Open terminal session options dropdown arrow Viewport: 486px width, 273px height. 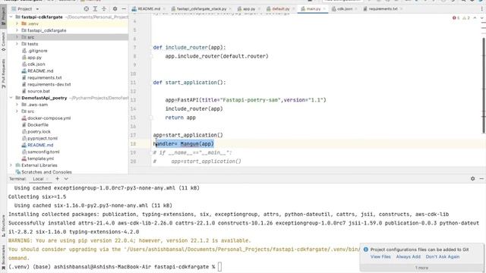[x=66, y=179]
